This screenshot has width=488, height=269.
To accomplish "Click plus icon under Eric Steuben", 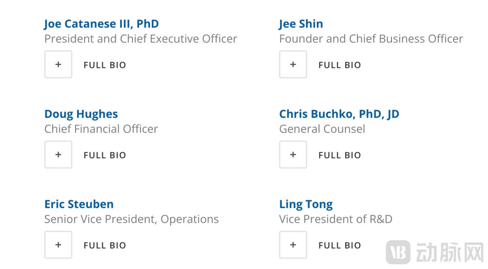I will coord(58,245).
